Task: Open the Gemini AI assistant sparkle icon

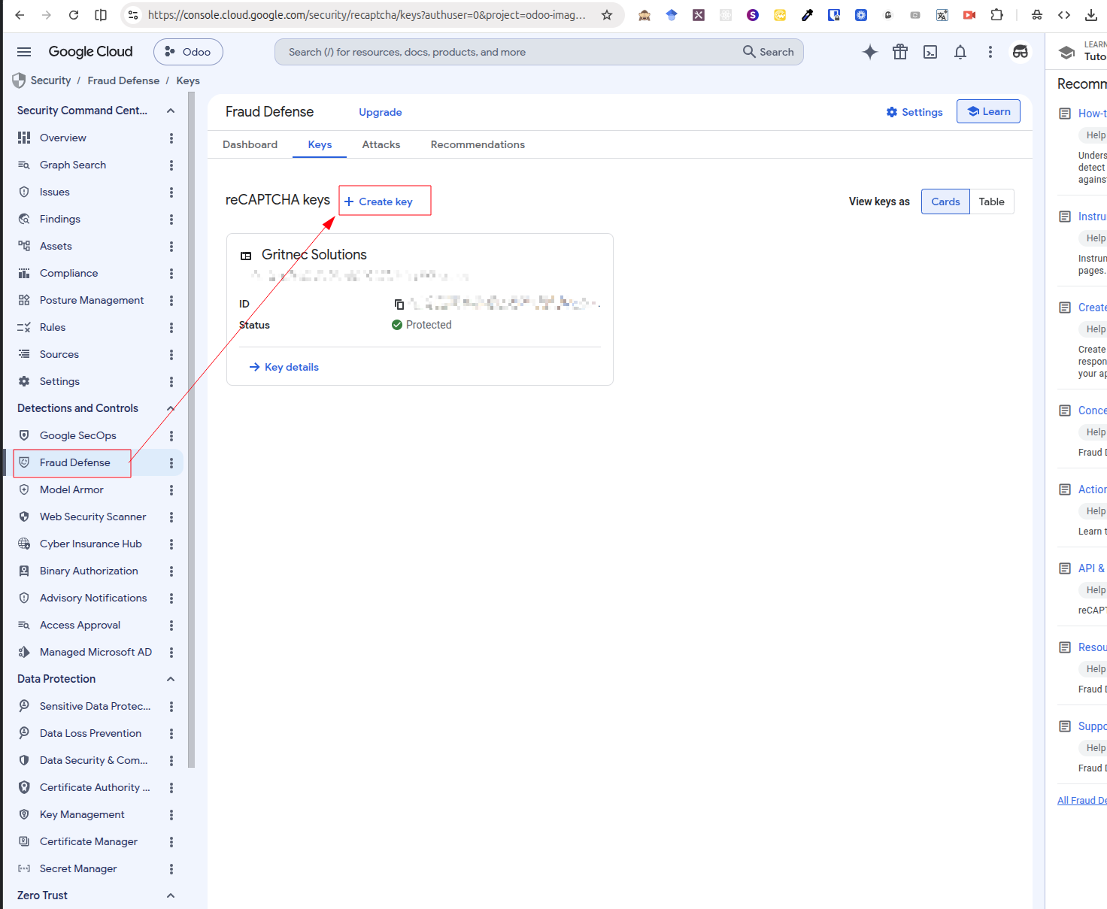Action: click(x=870, y=52)
